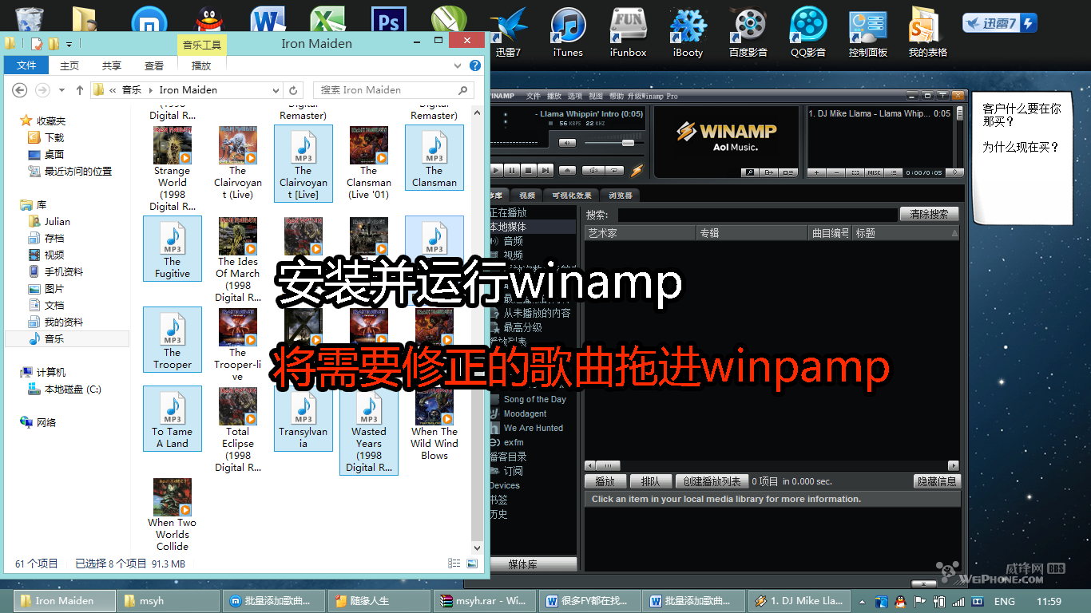This screenshot has width=1091, height=613.
Task: Open the 播放 music tools tab in Explorer
Action: coord(201,65)
